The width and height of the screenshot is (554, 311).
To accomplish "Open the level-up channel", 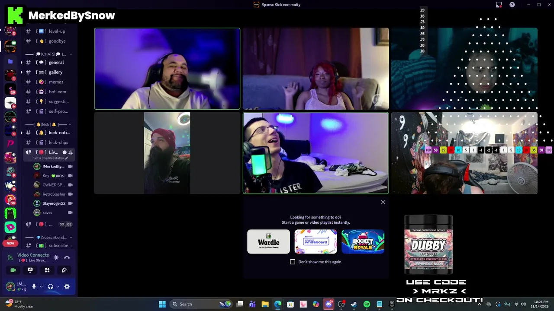I will click(49, 31).
